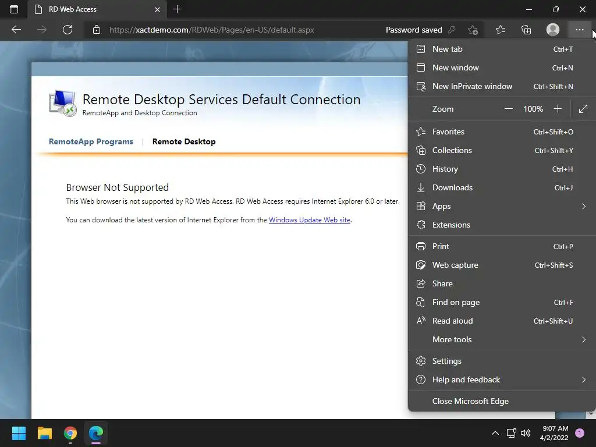Click the address bar URL
The image size is (596, 447).
[x=212, y=30]
